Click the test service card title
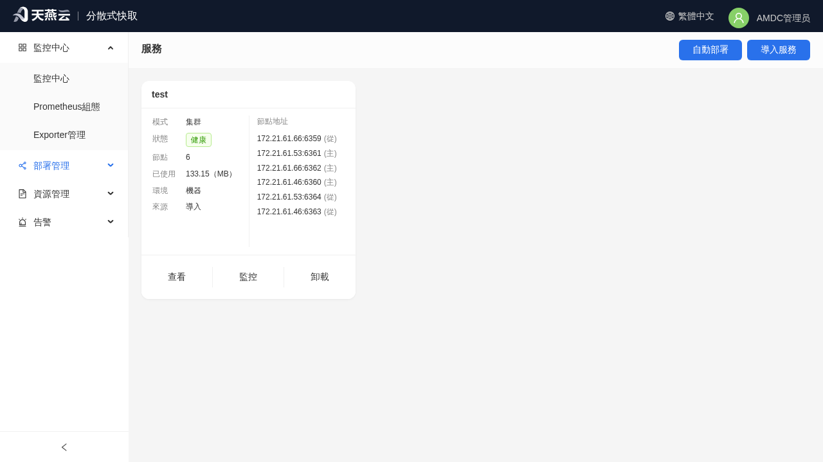 pos(159,94)
